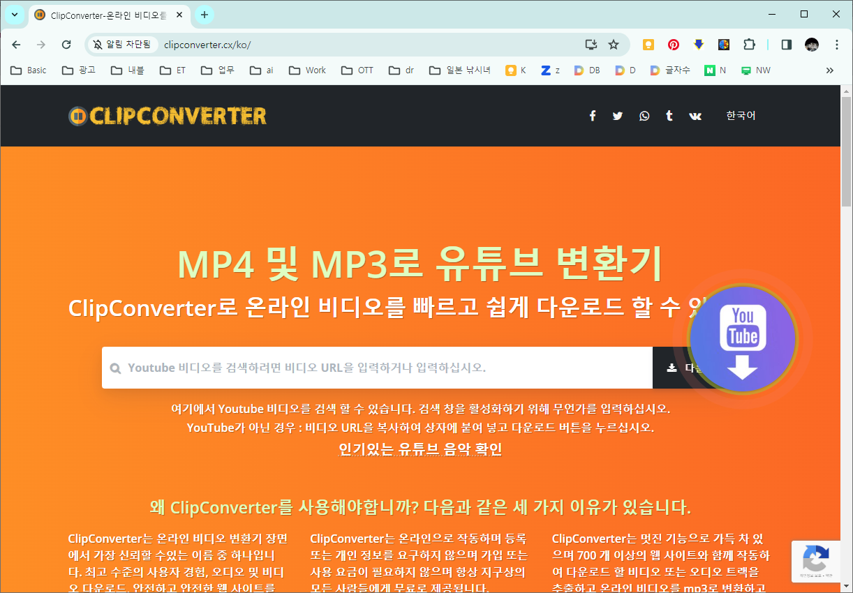The height and width of the screenshot is (593, 853).
Task: Open the Pinterest extension
Action: [x=674, y=45]
